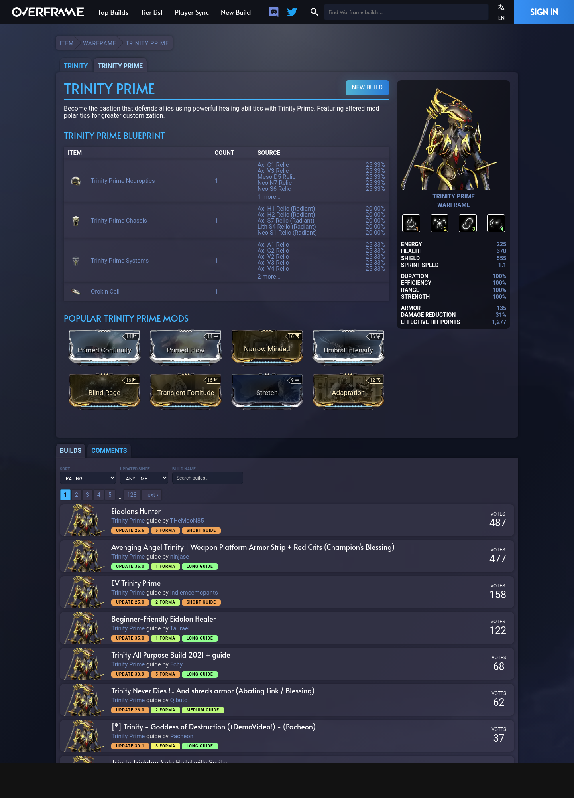
Task: Click the Overframe logo
Action: tap(48, 12)
